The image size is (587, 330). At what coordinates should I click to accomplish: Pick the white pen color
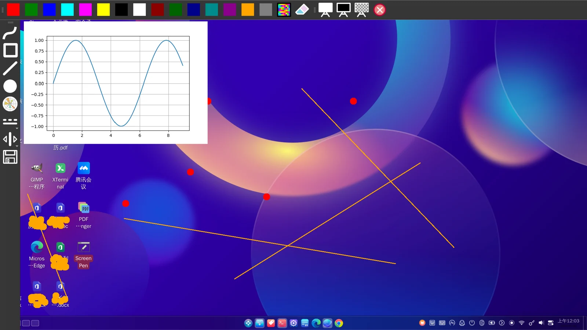(x=139, y=10)
